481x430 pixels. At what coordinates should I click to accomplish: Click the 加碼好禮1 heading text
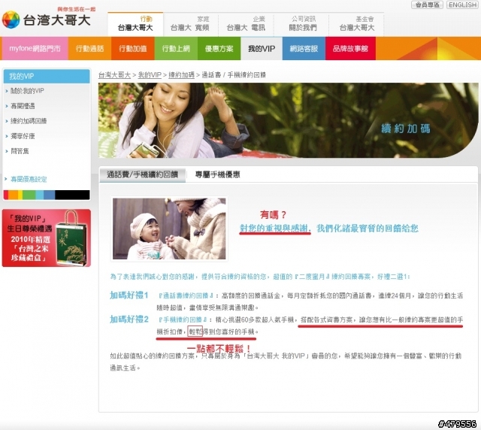(x=129, y=295)
